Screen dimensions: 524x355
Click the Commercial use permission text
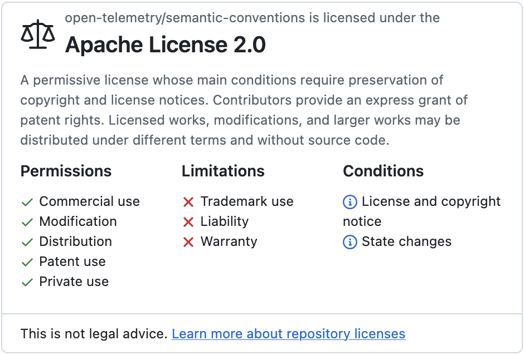coord(89,201)
